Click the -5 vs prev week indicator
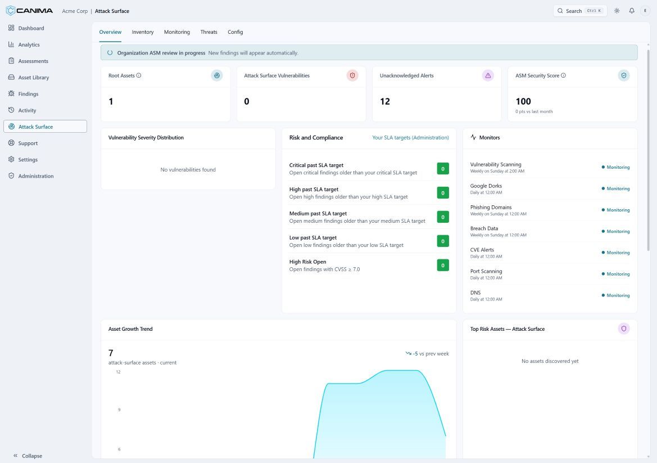657x463 pixels. tap(427, 353)
